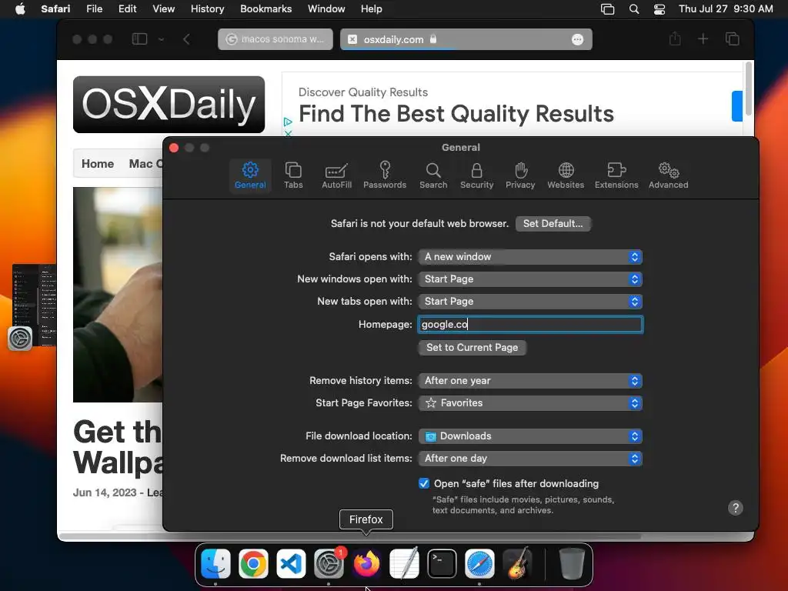The width and height of the screenshot is (788, 591).
Task: Open the General preferences pane
Action: click(x=250, y=175)
